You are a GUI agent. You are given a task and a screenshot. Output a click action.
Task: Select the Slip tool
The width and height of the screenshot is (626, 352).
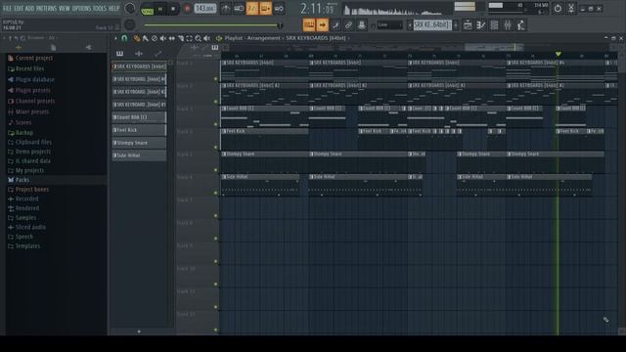(x=172, y=38)
